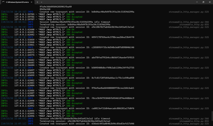Open the new-tab profiles dropdown chevron

point(41,2)
